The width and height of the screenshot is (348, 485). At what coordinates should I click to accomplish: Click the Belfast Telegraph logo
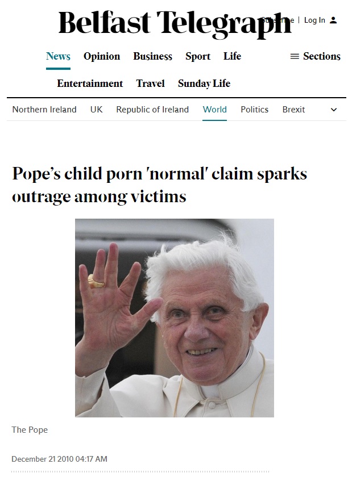pyautogui.click(x=175, y=23)
